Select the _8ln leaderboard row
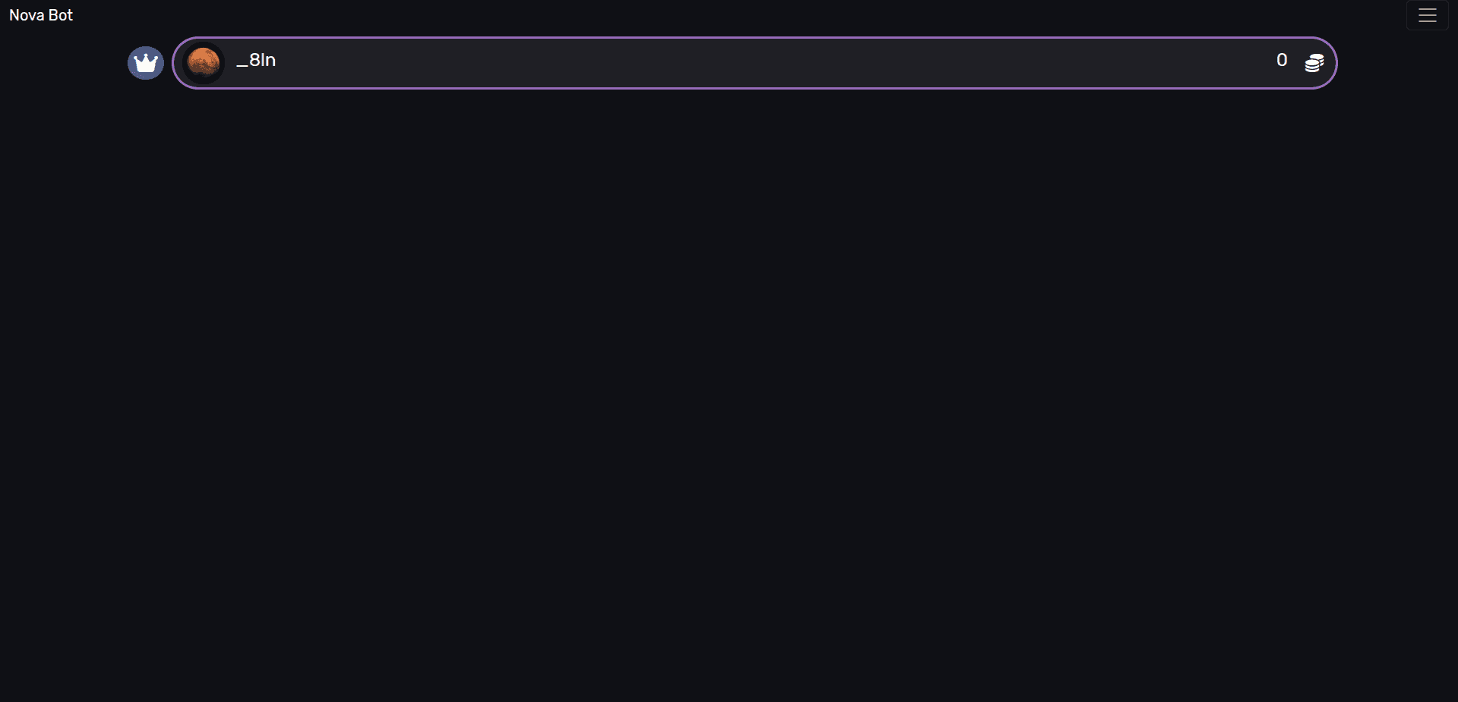The image size is (1458, 702). pos(754,63)
